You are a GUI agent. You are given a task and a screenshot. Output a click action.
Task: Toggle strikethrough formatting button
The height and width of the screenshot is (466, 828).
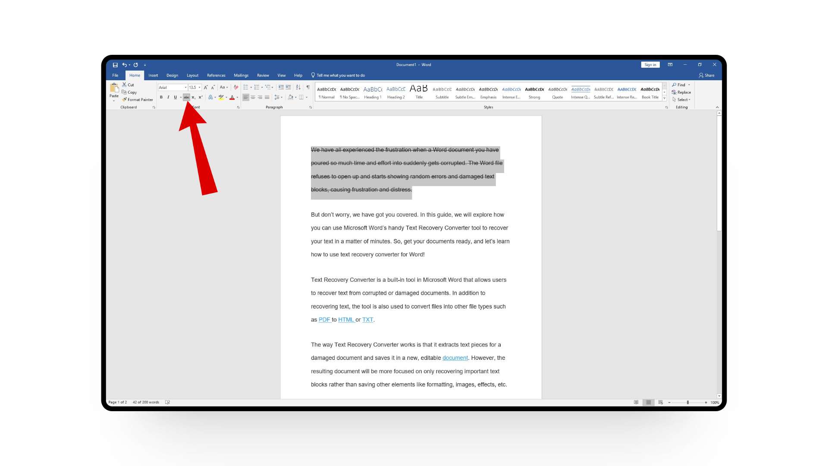click(186, 98)
